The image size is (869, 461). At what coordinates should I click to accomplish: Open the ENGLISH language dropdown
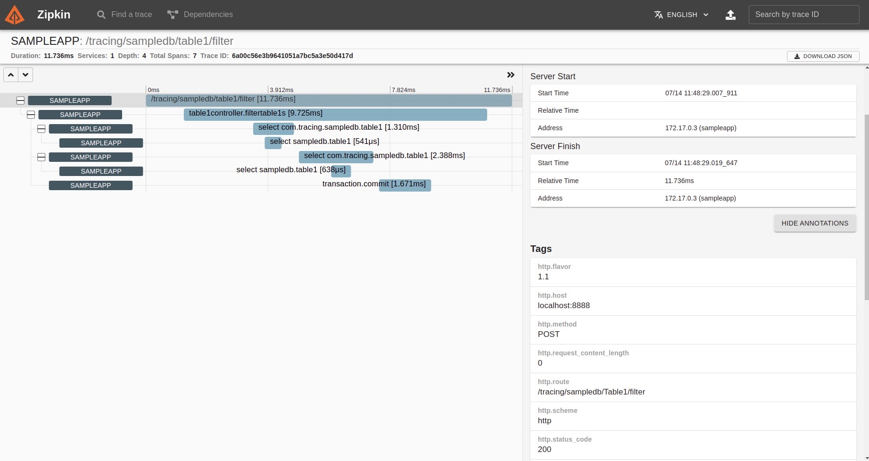point(681,15)
